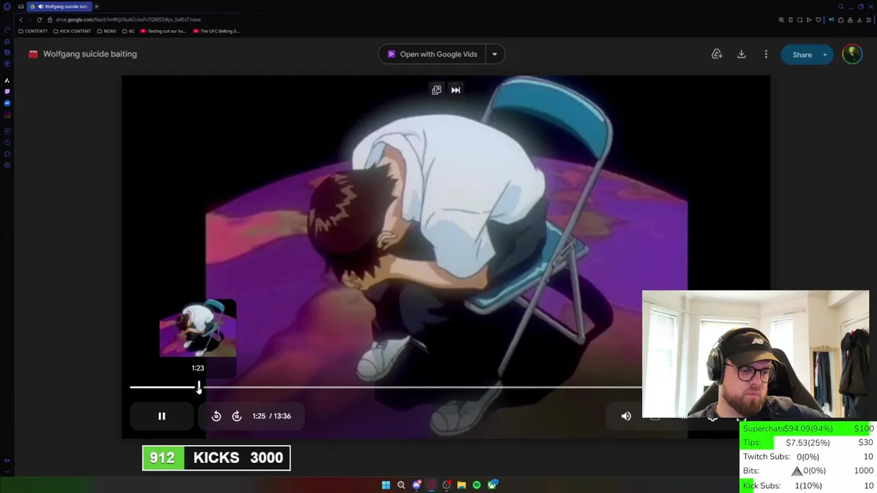Expand the Open with dropdown arrow

click(495, 54)
